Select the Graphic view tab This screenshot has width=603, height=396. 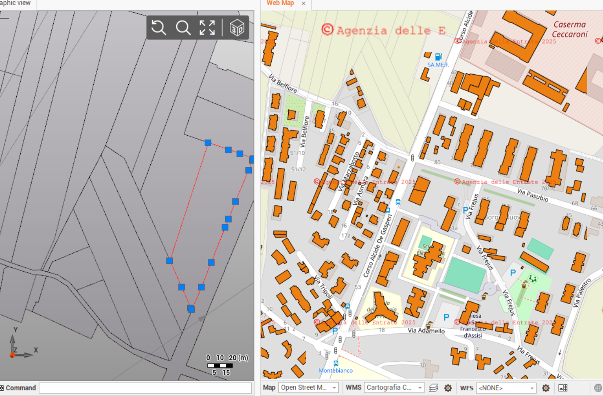(16, 4)
